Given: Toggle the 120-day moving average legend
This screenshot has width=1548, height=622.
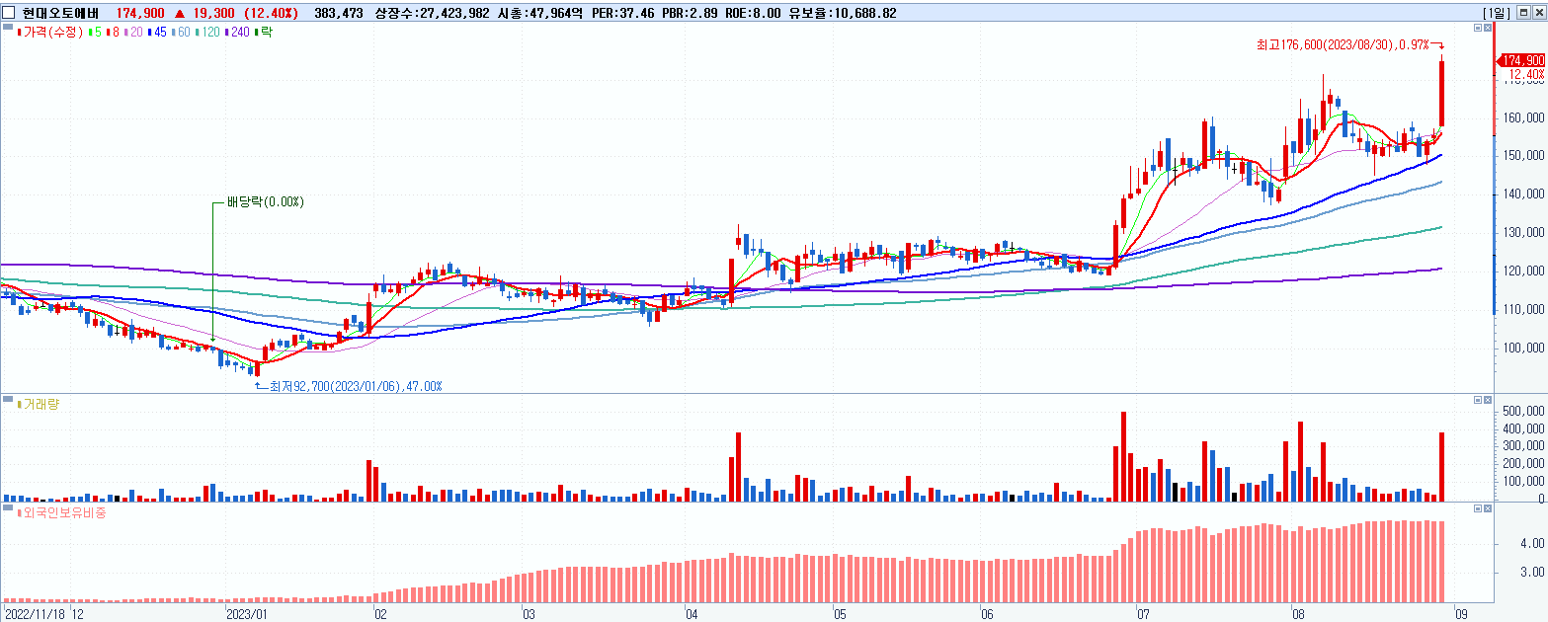Looking at the screenshot, I should 207,33.
